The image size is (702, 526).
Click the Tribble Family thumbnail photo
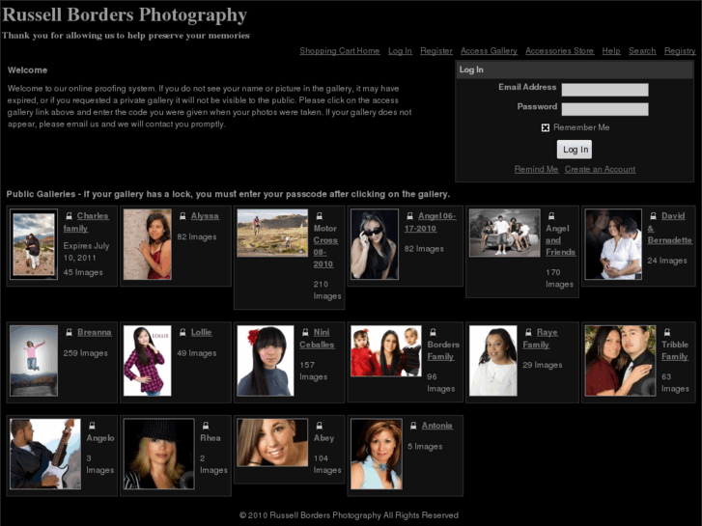(x=620, y=361)
